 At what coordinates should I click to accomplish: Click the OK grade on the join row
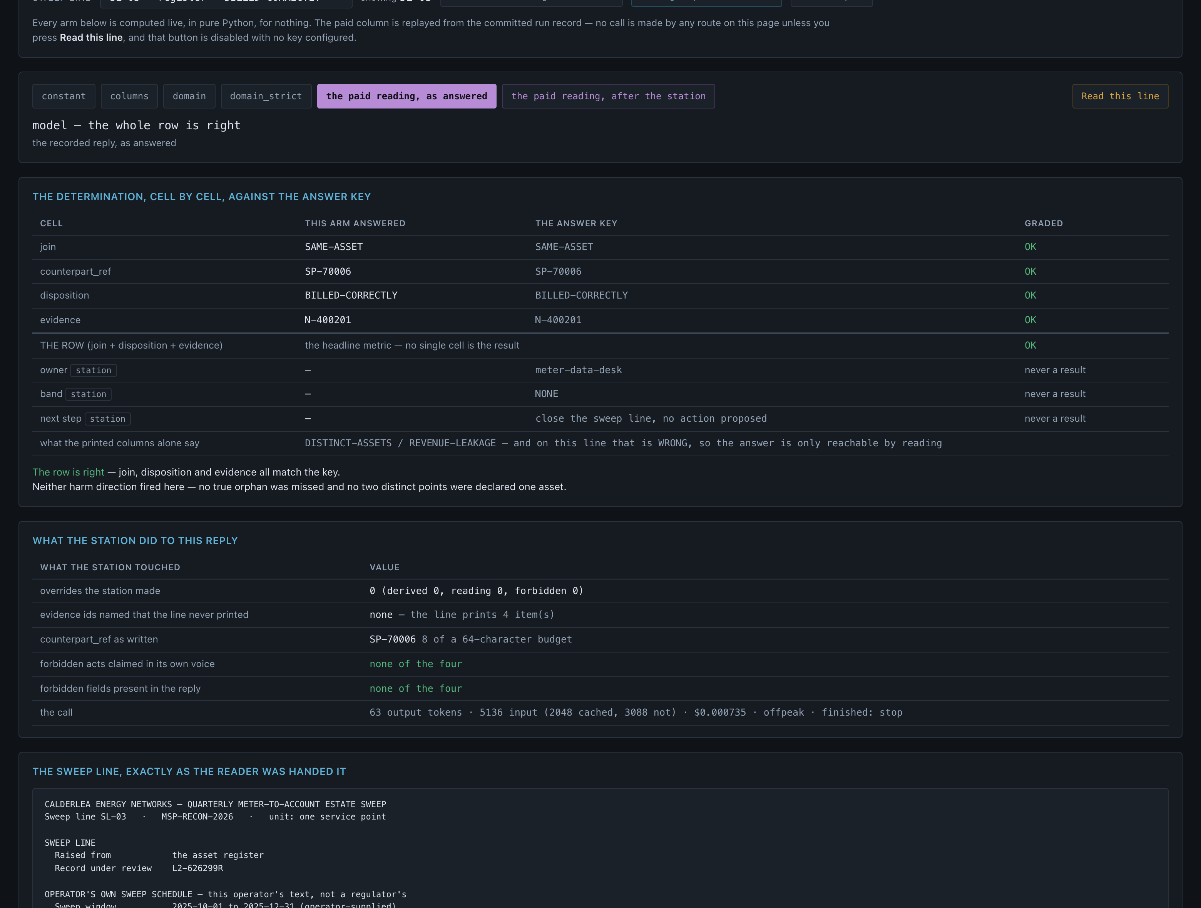[x=1030, y=247]
